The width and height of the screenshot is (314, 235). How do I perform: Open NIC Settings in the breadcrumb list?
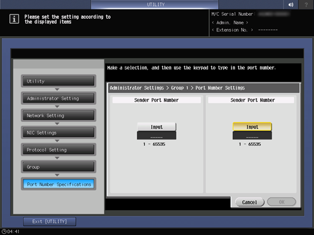pos(58,133)
